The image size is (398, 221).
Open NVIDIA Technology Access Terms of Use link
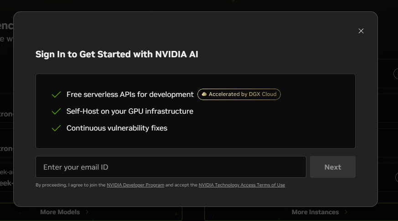click(242, 185)
